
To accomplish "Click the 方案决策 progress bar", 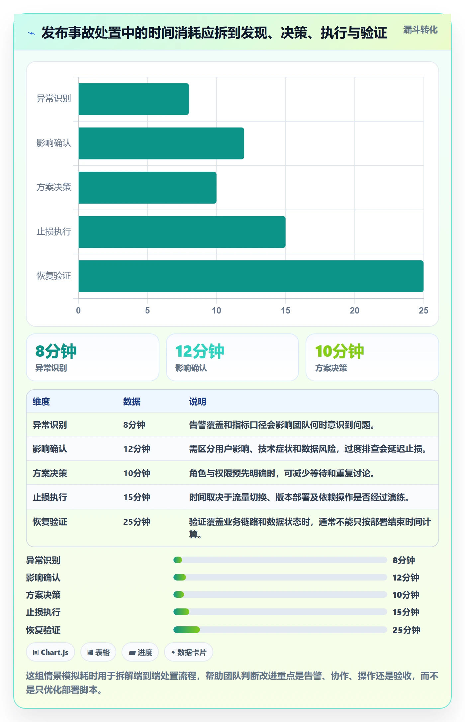I will click(x=280, y=594).
